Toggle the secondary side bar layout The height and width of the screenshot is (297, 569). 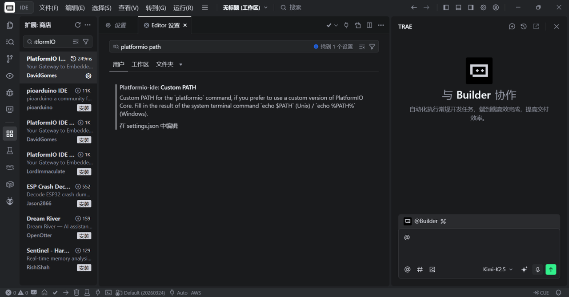471,8
